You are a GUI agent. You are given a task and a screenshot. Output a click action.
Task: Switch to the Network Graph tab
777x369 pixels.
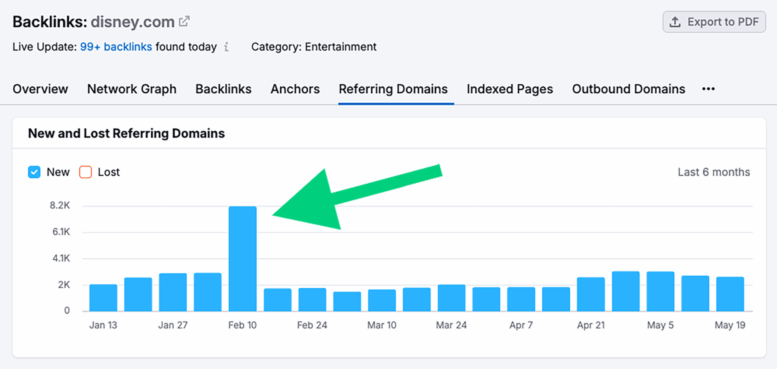[132, 89]
